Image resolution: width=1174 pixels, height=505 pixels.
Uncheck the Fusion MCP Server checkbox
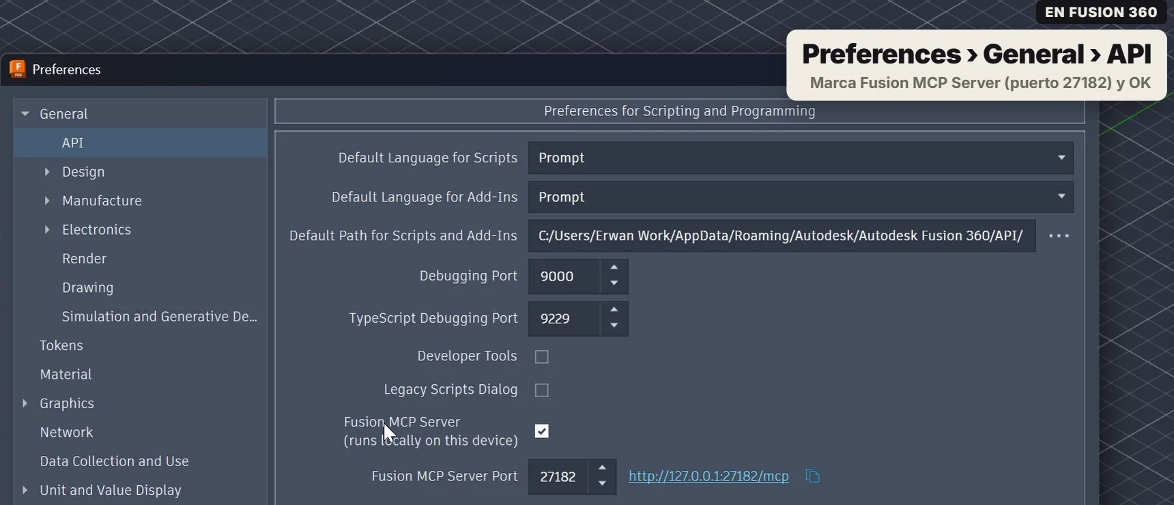(542, 431)
